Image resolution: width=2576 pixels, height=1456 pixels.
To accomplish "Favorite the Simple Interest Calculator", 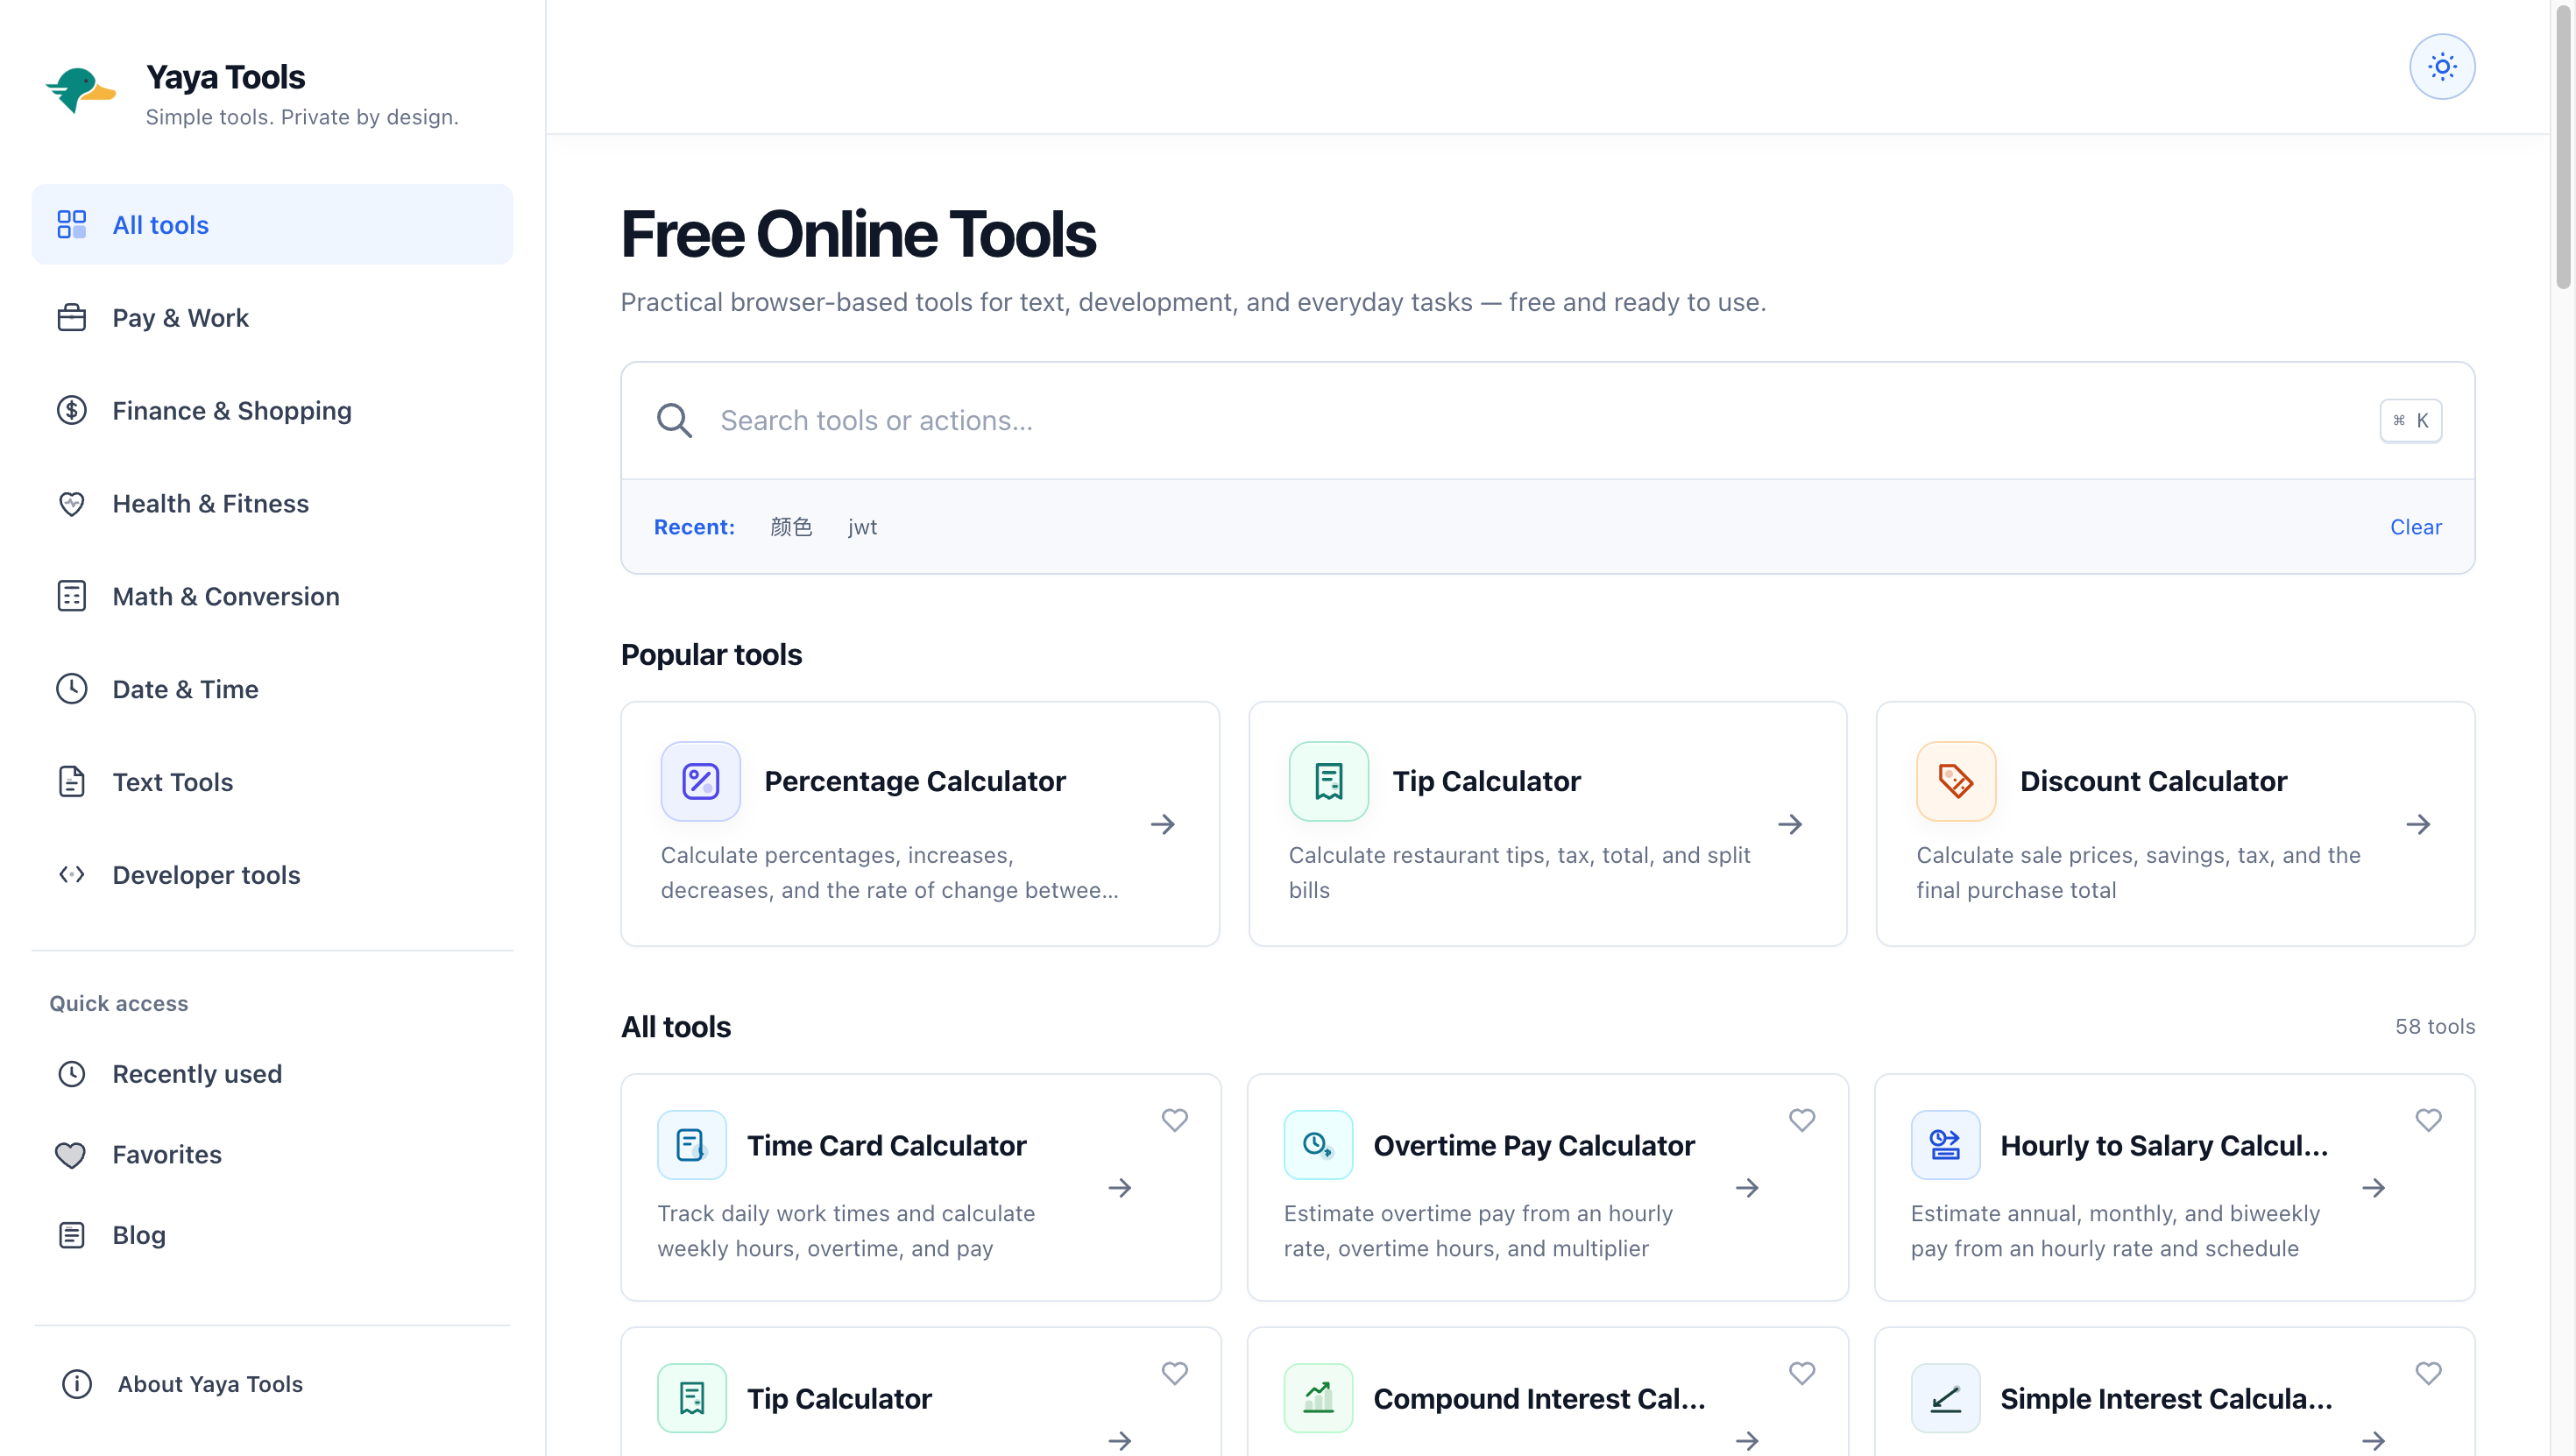I will [2428, 1373].
